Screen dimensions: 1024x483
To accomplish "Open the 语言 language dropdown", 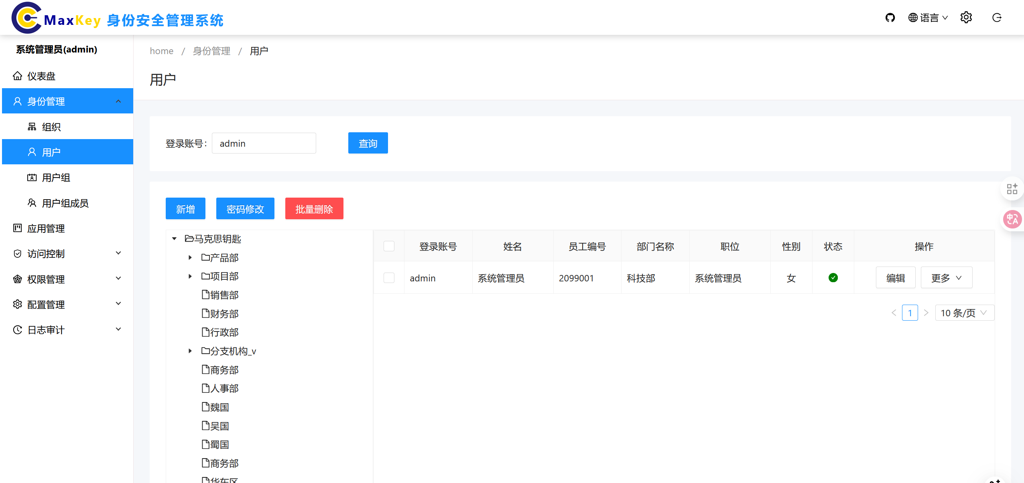I will click(928, 18).
